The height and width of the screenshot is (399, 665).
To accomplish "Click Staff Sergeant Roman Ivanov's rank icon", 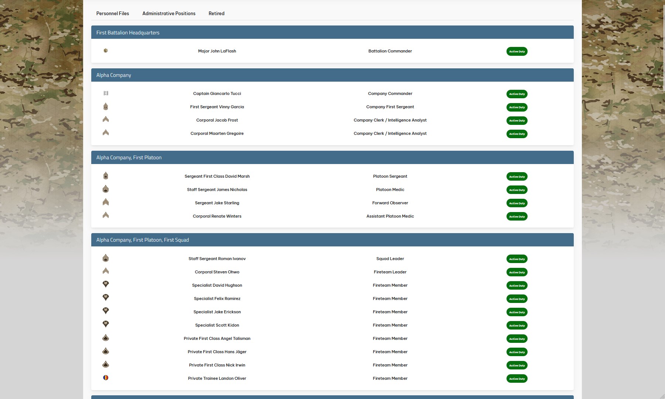I will pyautogui.click(x=106, y=258).
